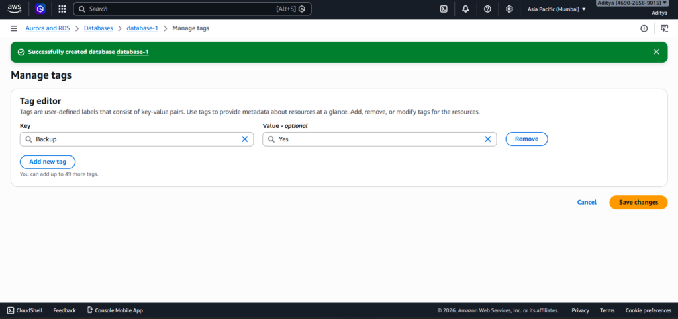Expand the Asia Pacific (Mumbai) region dropdown
The width and height of the screenshot is (678, 319).
pos(557,9)
